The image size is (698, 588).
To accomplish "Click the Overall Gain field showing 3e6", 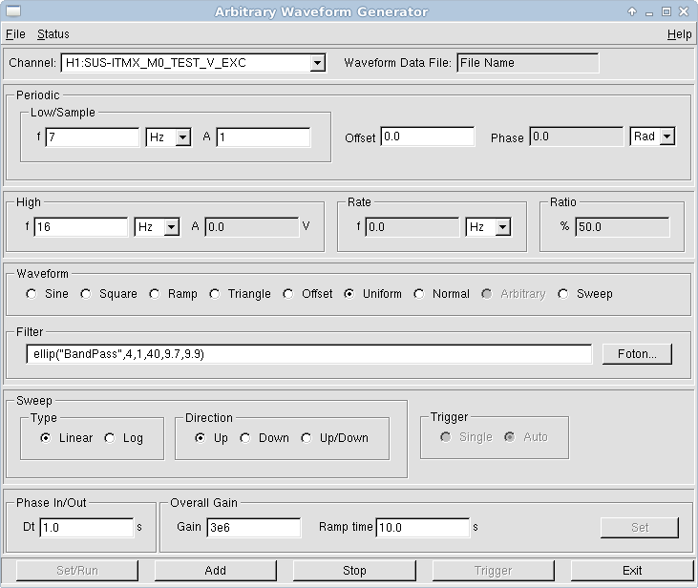I will (254, 528).
